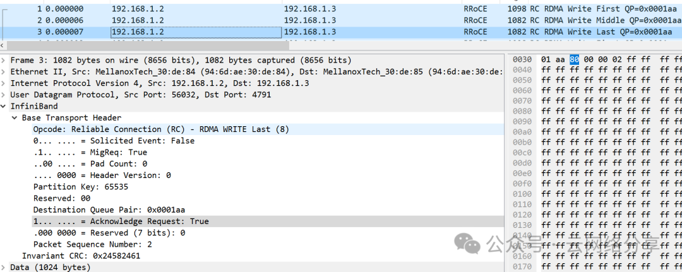Image resolution: width=682 pixels, height=272 pixels.
Task: Click hex offset 0080 in bytes pane
Action: pos(522,111)
